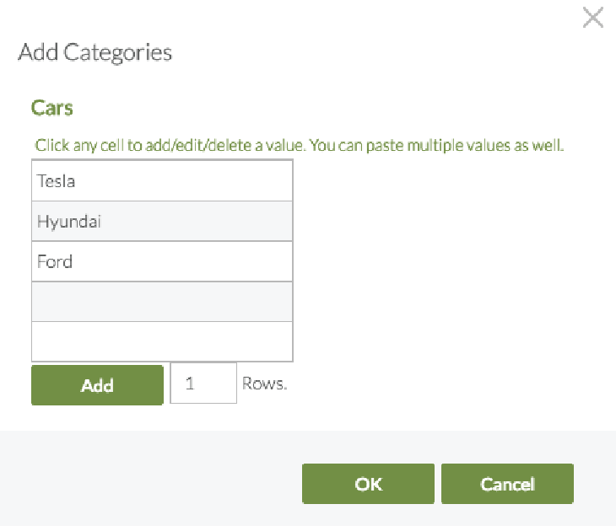Add one more row to the table
This screenshot has height=531, width=616.
(x=97, y=385)
